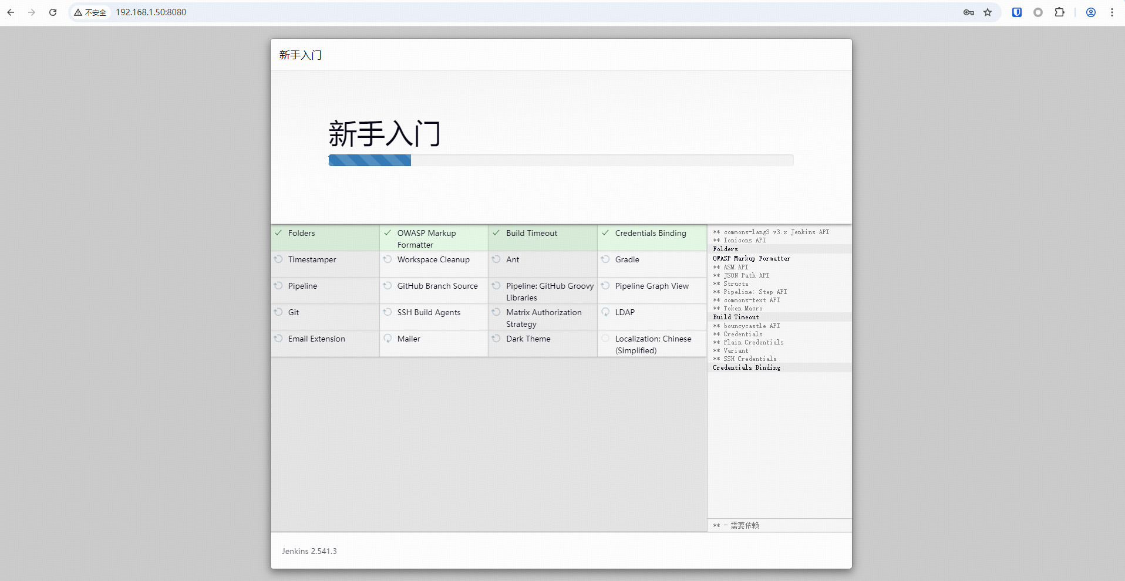Click the gray circle extension icon
The width and height of the screenshot is (1125, 581).
coord(1038,12)
